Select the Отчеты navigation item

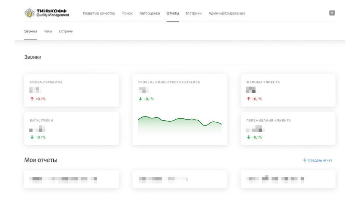coord(173,13)
